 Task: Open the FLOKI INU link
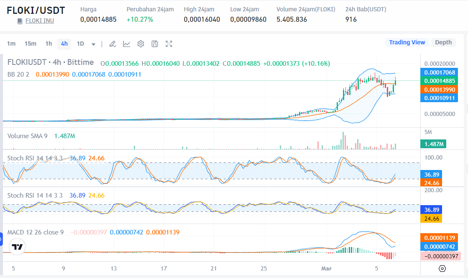pyautogui.click(x=39, y=21)
